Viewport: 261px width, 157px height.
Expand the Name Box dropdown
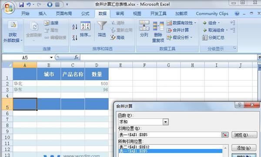[51, 57]
